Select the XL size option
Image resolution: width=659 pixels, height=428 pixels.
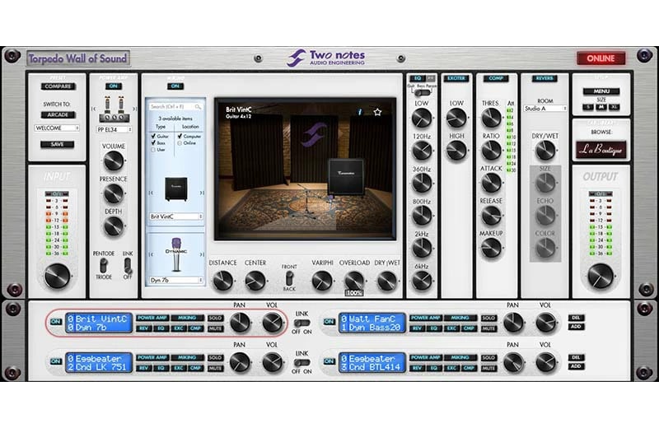click(612, 107)
